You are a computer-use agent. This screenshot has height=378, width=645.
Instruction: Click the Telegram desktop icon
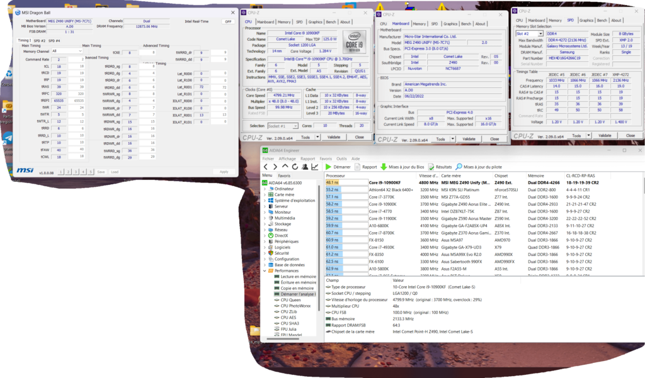click(x=8, y=138)
